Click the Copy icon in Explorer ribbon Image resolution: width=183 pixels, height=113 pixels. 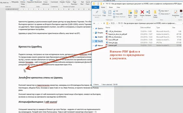coord(104,12)
